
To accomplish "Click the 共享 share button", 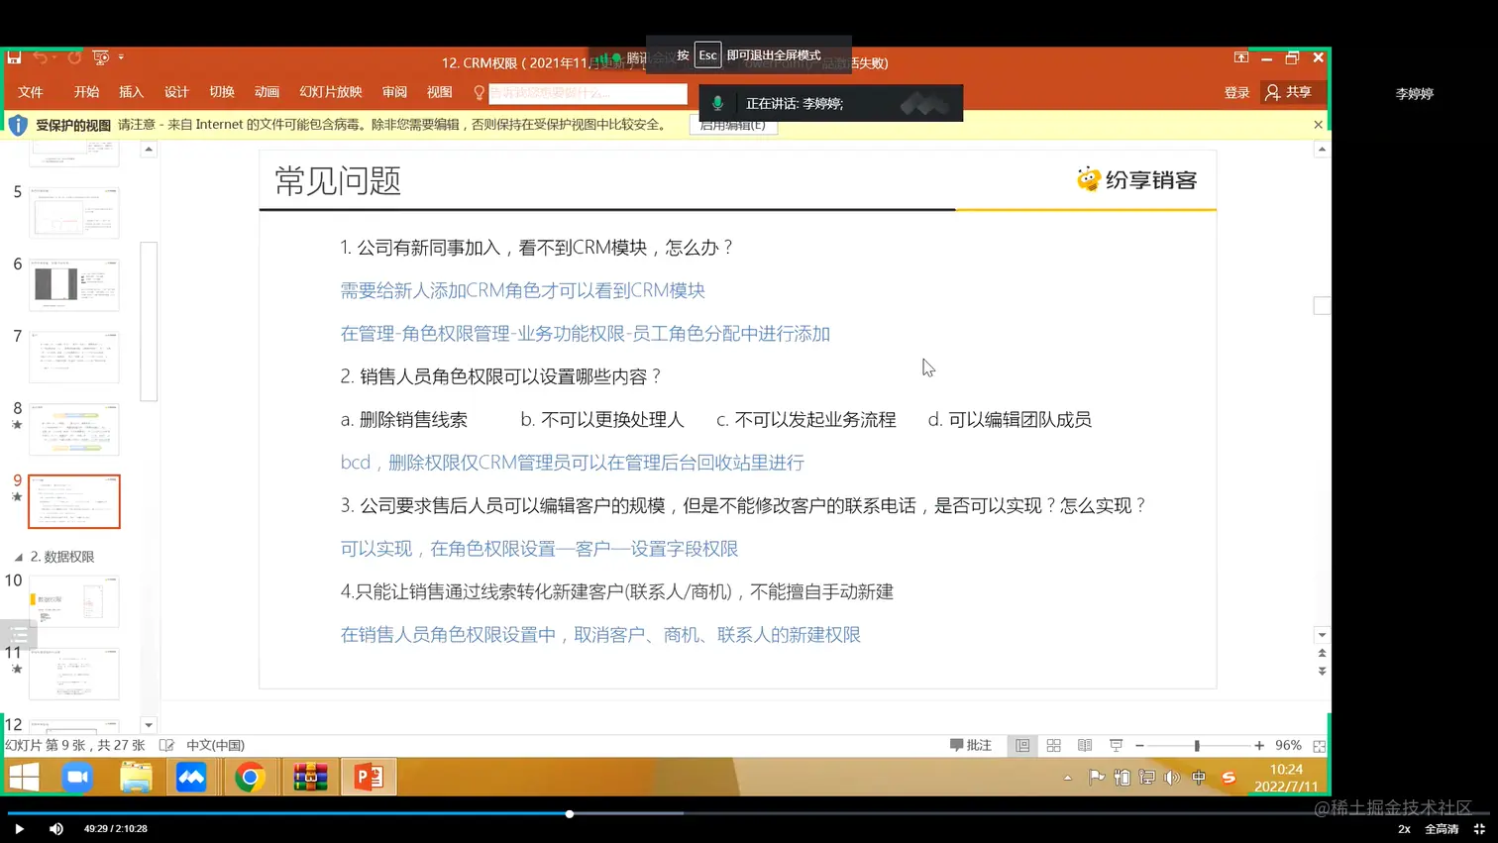I will click(1288, 92).
